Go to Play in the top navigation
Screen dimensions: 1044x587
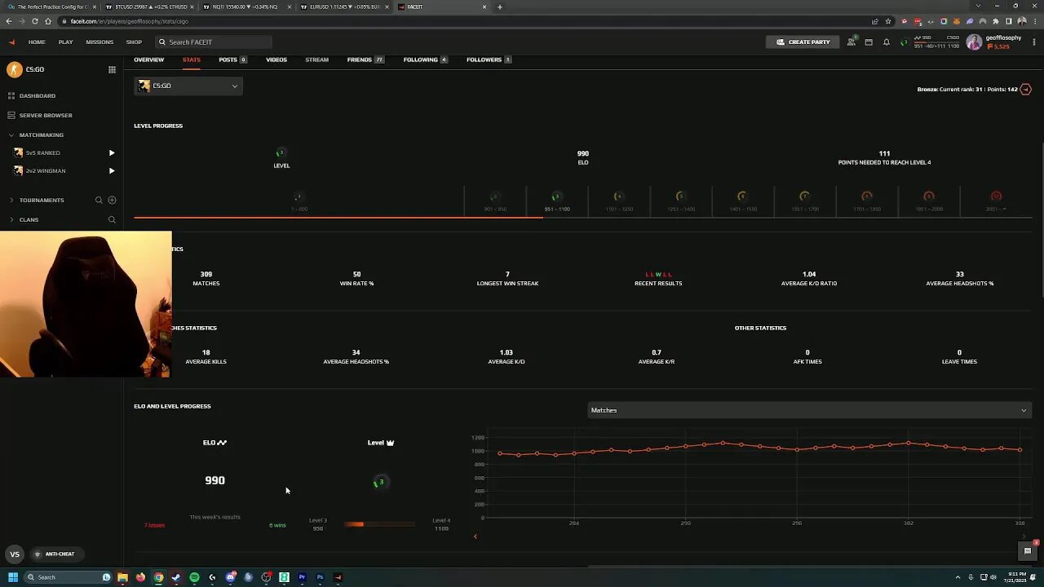click(65, 42)
